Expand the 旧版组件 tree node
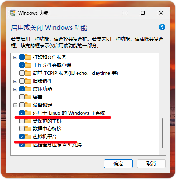 [x=15, y=81]
